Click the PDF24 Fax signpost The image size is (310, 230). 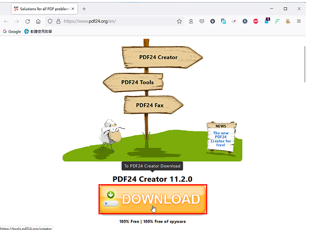click(x=154, y=105)
